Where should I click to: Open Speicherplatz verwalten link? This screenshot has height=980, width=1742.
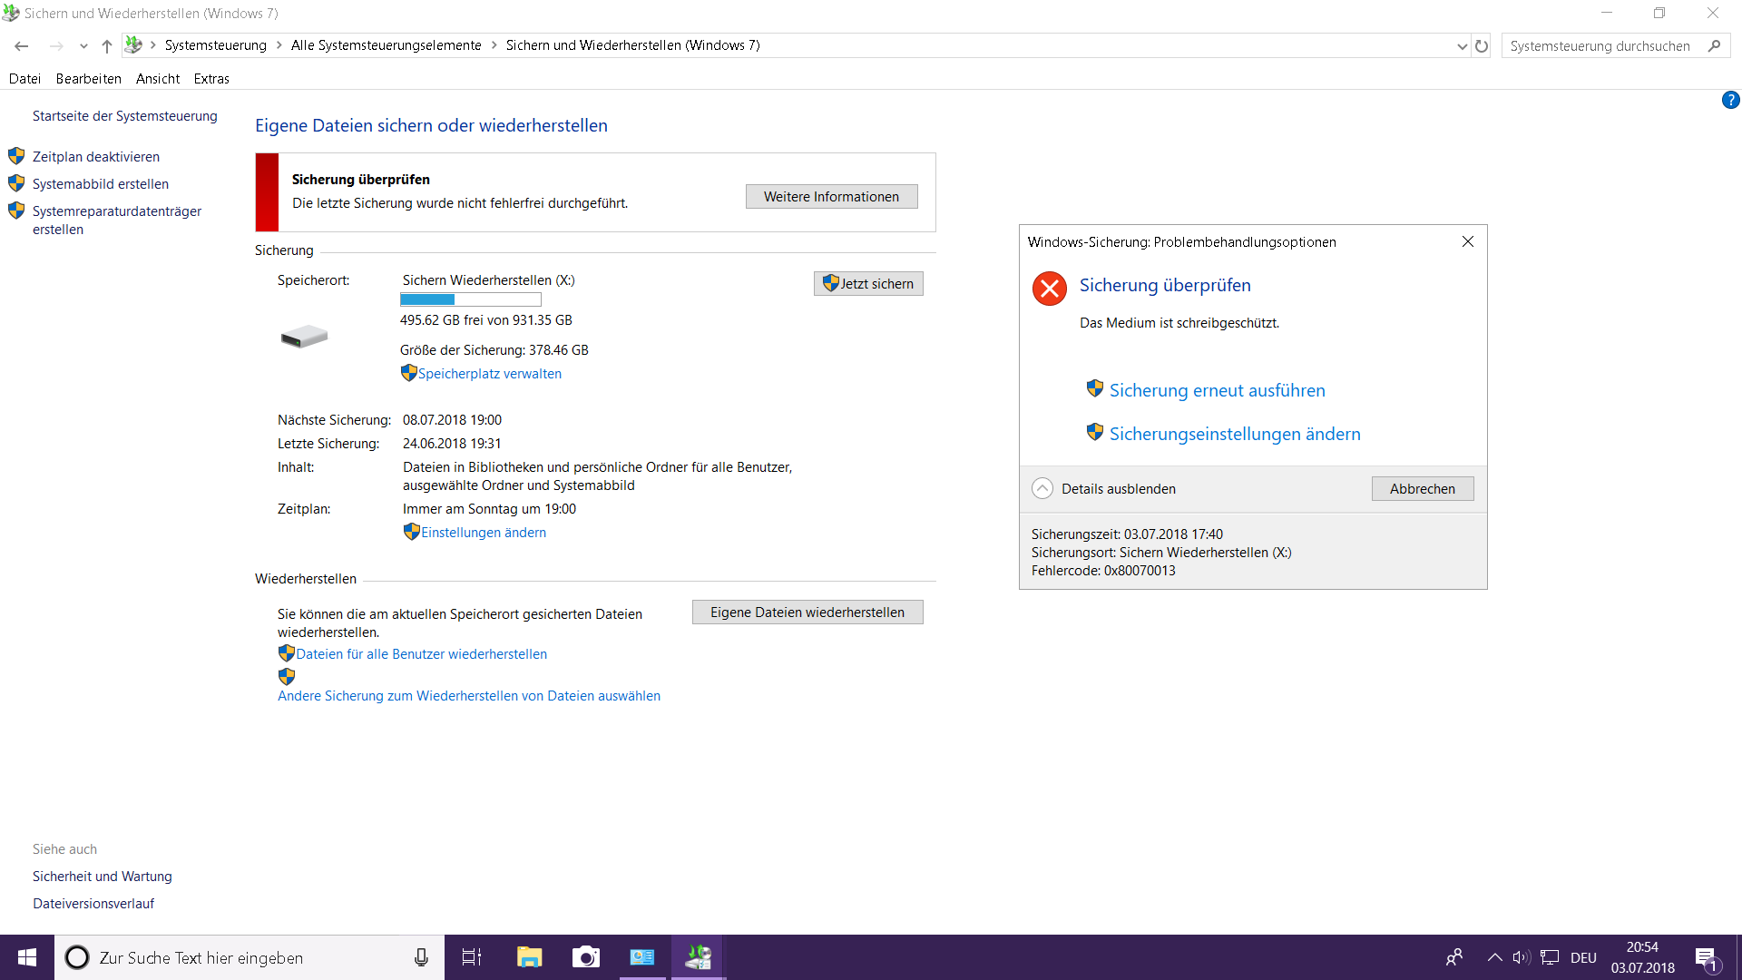490,374
